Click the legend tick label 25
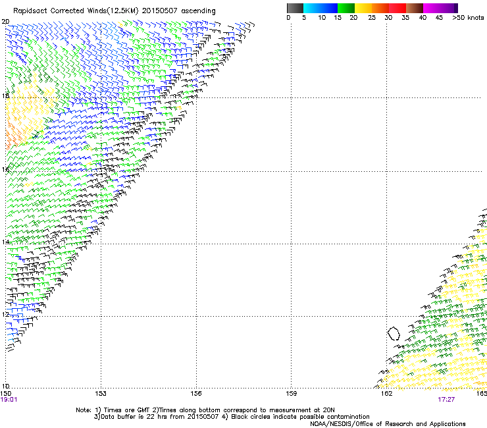This screenshot has height=428, width=487. [372, 18]
